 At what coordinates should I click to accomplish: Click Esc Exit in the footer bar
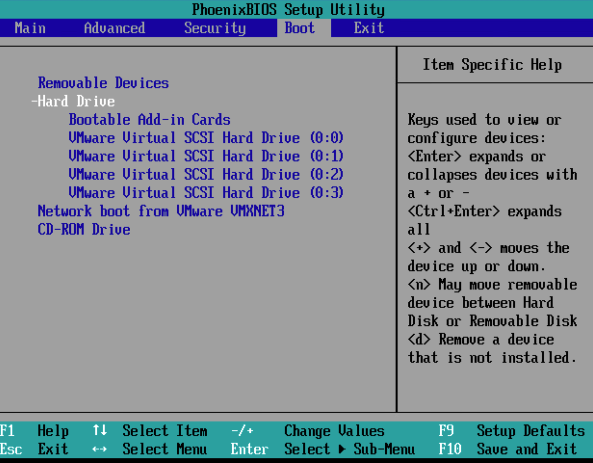(35, 449)
